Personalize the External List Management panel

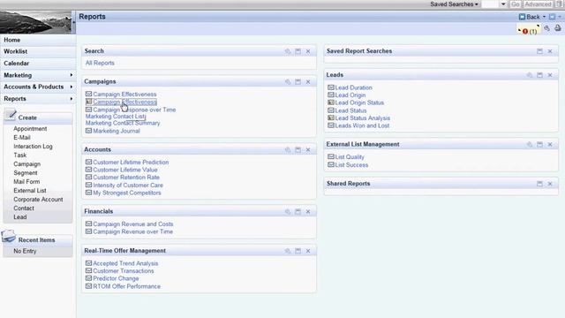530,144
